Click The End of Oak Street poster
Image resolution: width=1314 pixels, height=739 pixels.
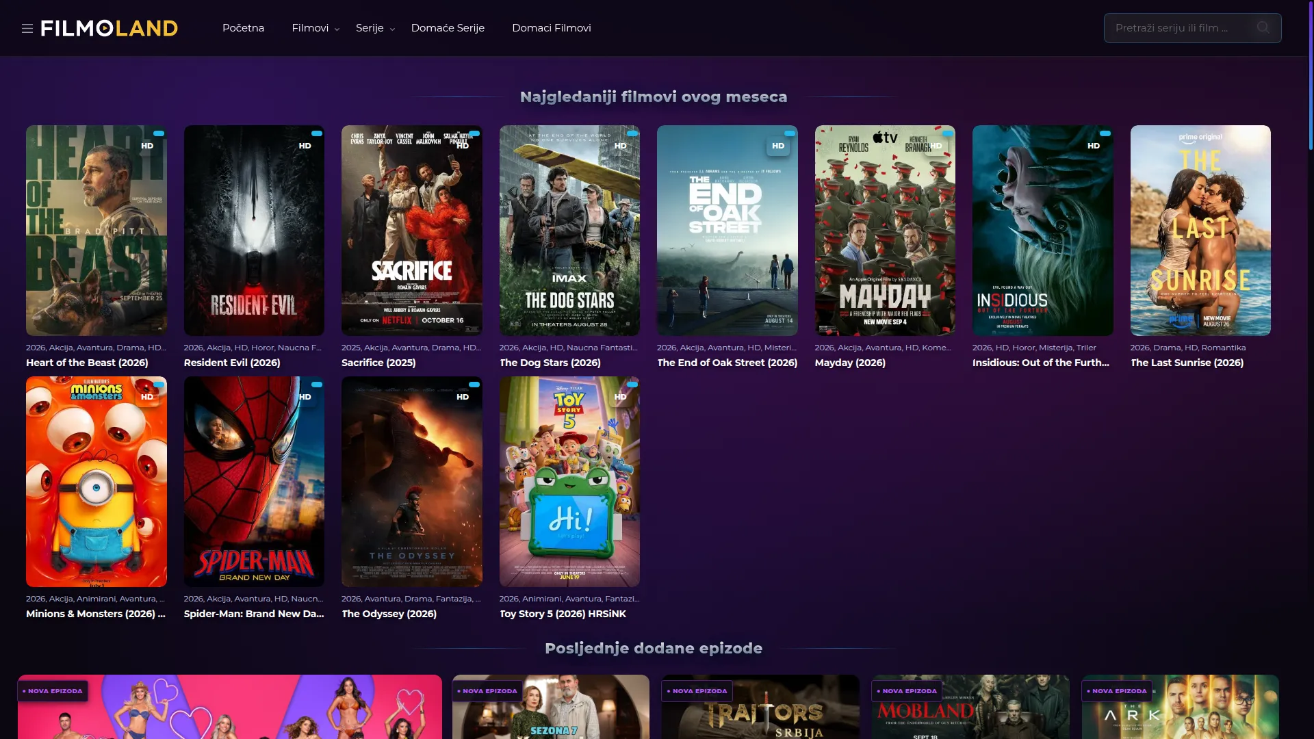tap(727, 231)
